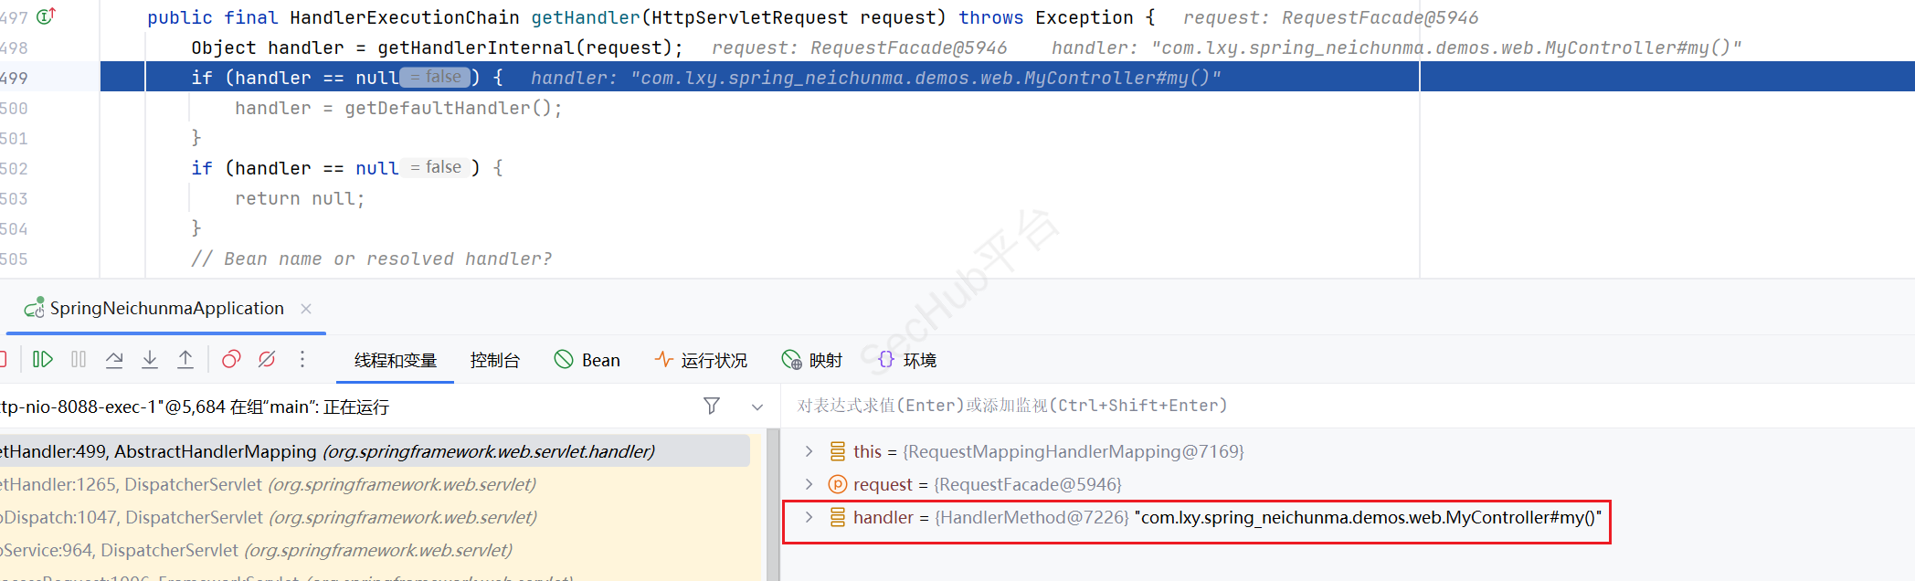Screen dimensions: 1915x581
Task: Click the threads filter funnel icon
Action: [x=712, y=407]
